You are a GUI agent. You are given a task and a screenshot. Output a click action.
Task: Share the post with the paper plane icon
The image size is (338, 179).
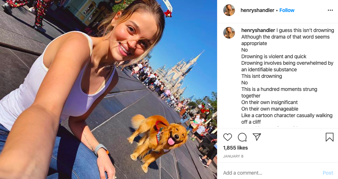tap(257, 137)
